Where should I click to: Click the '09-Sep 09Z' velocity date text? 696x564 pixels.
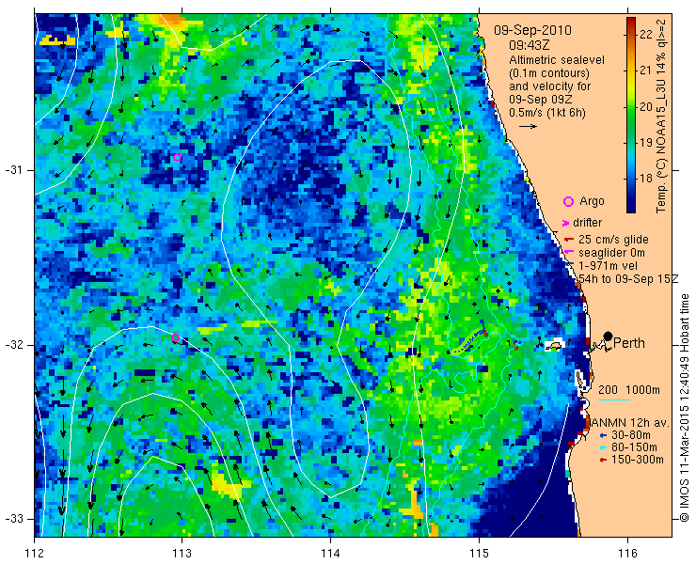tap(543, 100)
